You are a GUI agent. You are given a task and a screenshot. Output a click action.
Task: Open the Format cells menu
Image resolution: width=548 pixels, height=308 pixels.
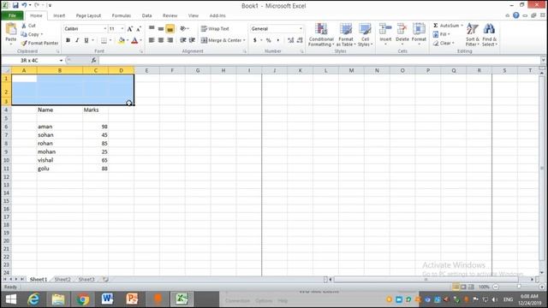click(419, 34)
